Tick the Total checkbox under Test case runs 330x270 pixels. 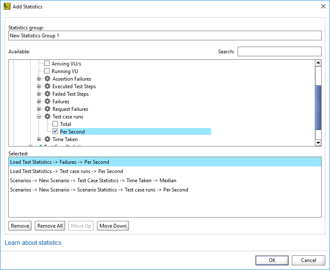[55, 124]
